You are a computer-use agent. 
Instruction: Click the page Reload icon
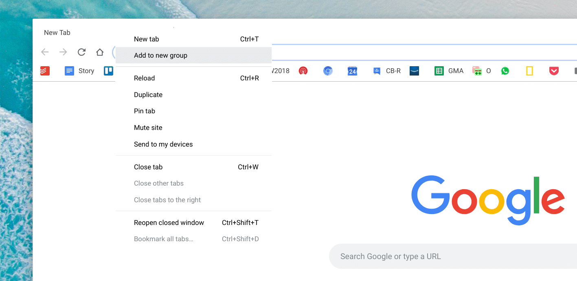(x=81, y=52)
